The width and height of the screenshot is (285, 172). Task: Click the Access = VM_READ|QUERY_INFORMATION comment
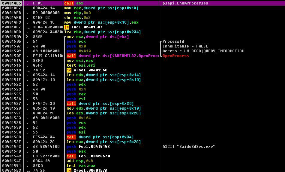[x=203, y=51]
